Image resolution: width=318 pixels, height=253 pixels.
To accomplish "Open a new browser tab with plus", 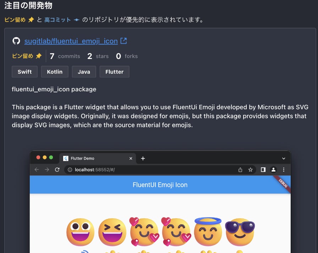I will click(x=143, y=158).
